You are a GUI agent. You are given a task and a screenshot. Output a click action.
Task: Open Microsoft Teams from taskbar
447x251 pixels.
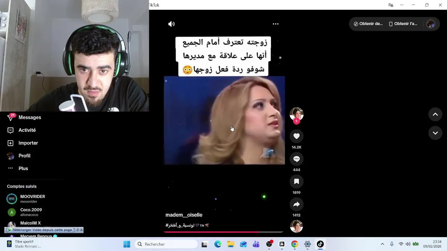point(256,244)
